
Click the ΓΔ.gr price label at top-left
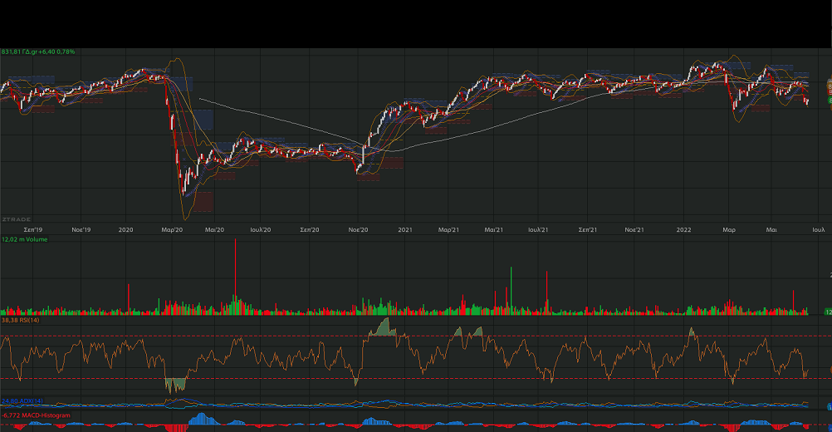click(38, 52)
